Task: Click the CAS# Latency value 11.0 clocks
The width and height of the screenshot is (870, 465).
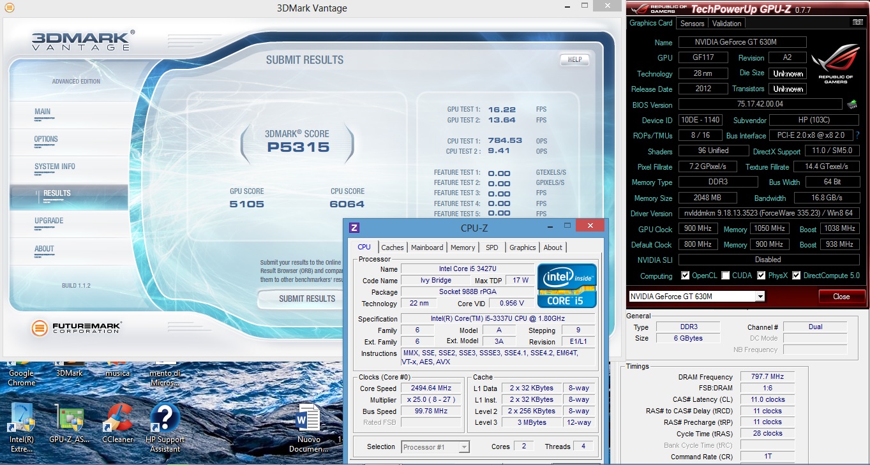Action: click(767, 399)
